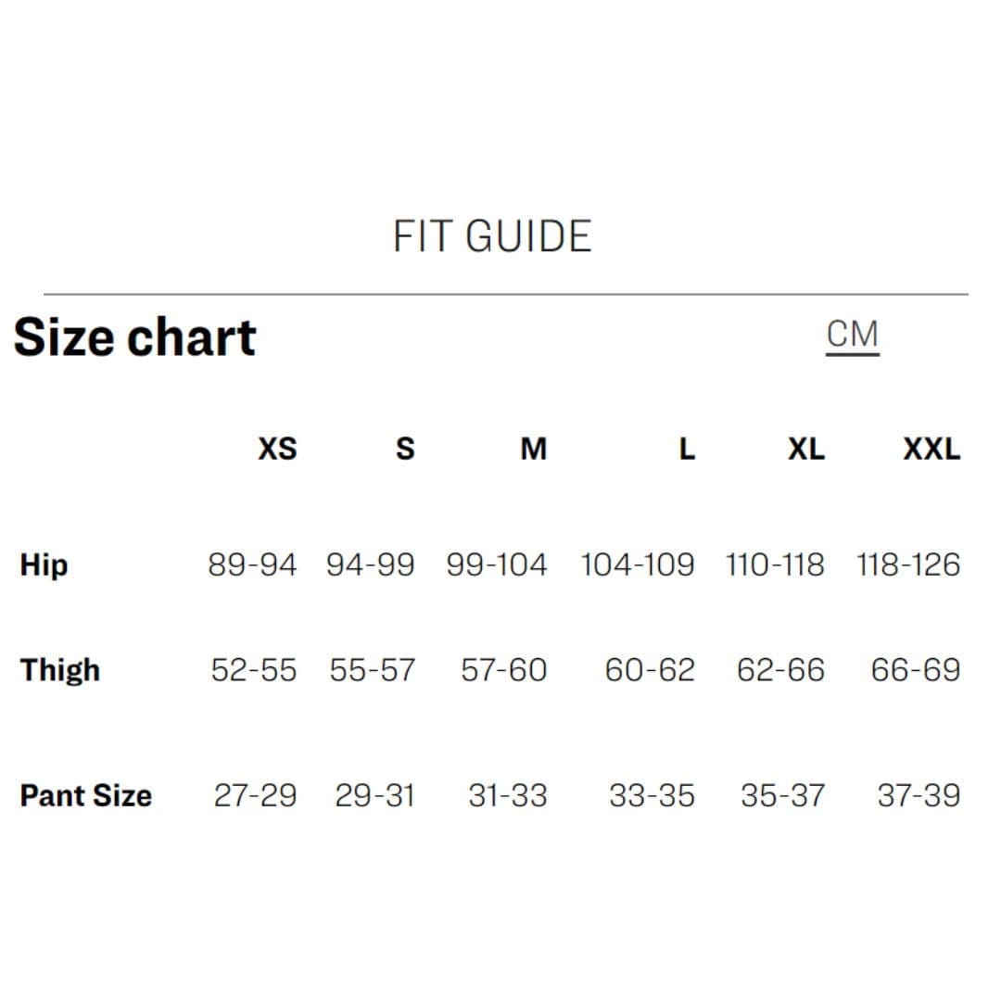Click the 89-94 hip measurement
The image size is (1001, 1001).
tap(252, 564)
